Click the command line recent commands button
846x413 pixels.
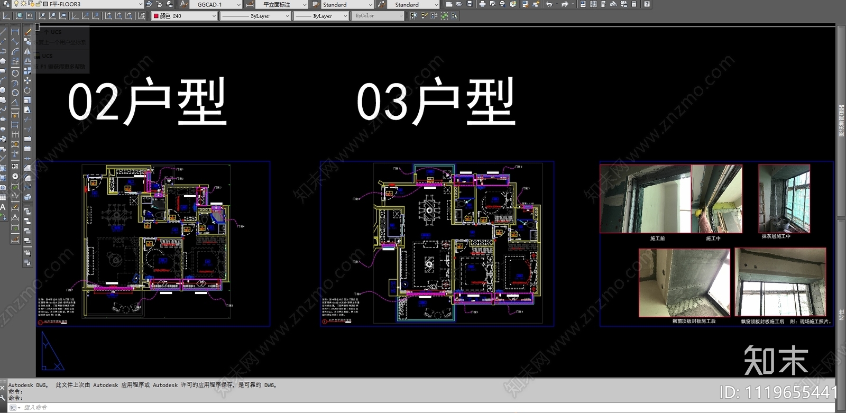(14, 407)
